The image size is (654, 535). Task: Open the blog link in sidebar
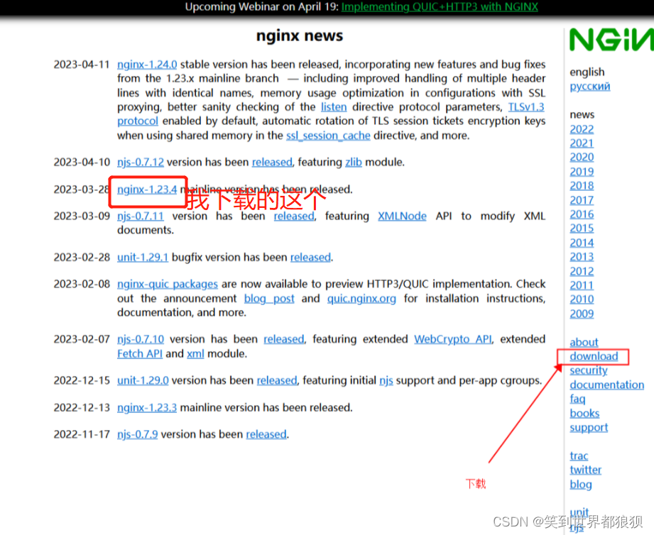coord(581,485)
